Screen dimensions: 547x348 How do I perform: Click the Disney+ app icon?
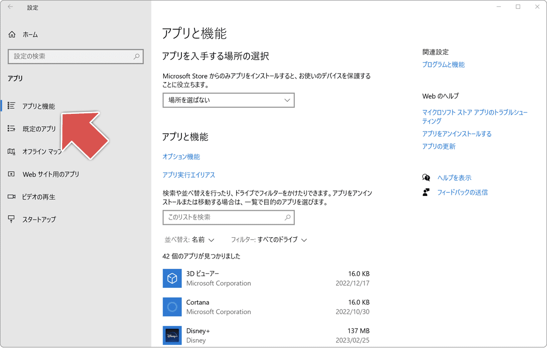[x=172, y=335]
